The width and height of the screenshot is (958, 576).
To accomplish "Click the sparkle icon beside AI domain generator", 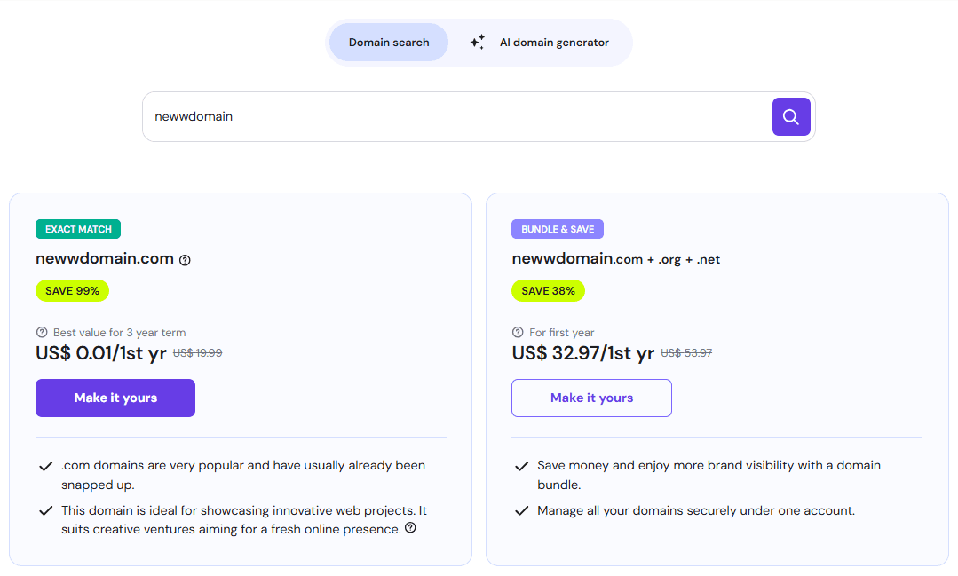I will (x=477, y=42).
